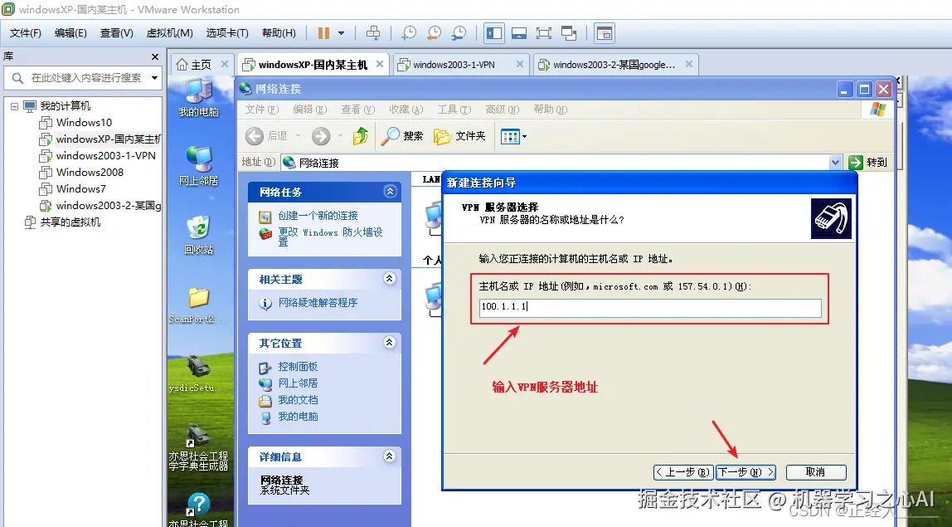
Task: Go up one folder level icon
Action: coord(361,136)
